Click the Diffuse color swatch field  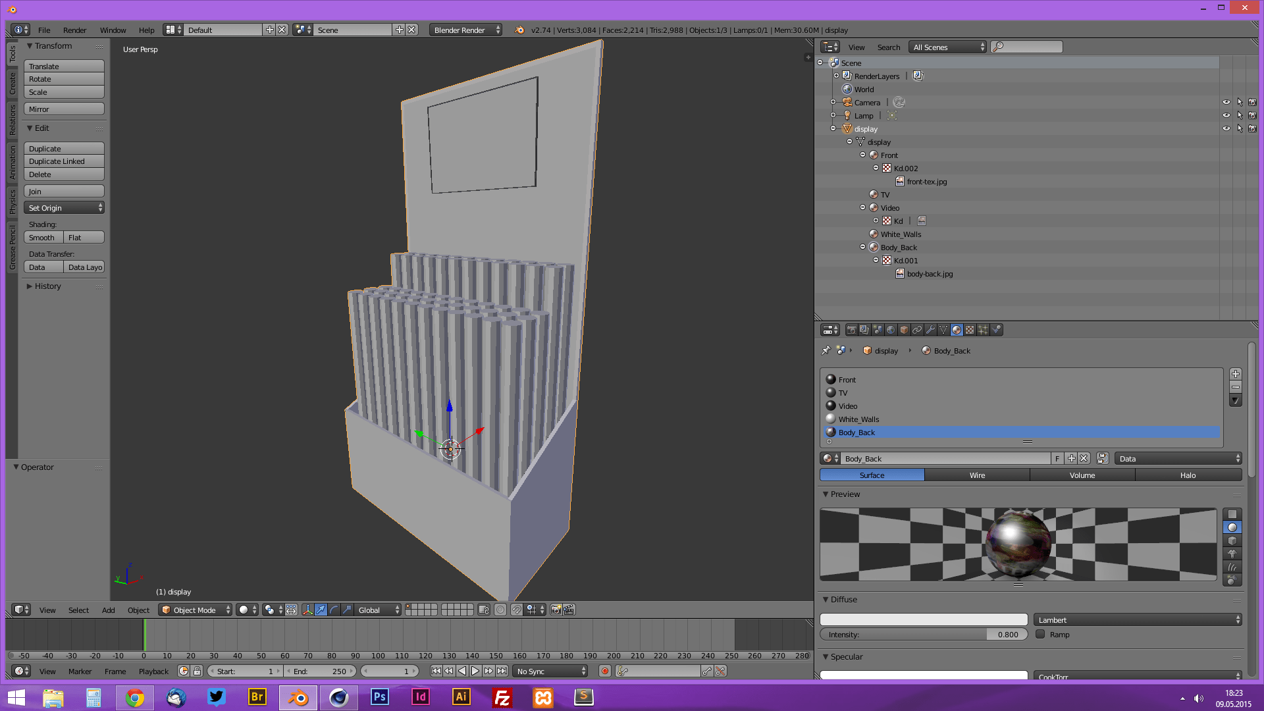[x=923, y=619]
